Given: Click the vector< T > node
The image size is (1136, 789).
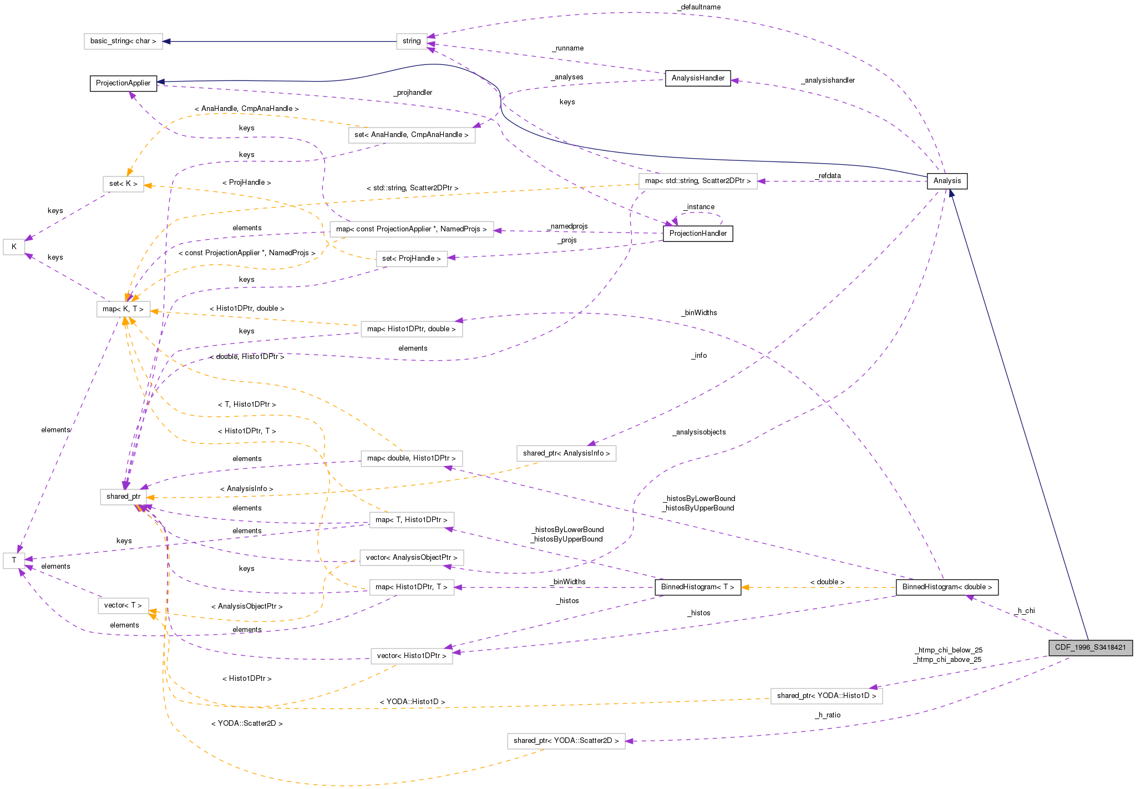Looking at the screenshot, I should [x=123, y=605].
